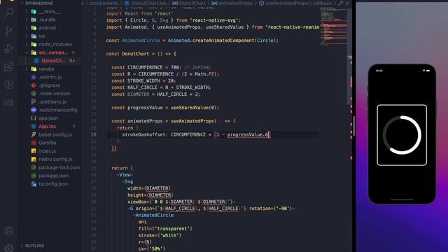The image size is (448, 252).
Task: Place cursor on CIRCUMFERENCE = 700 line
Action: point(161,67)
